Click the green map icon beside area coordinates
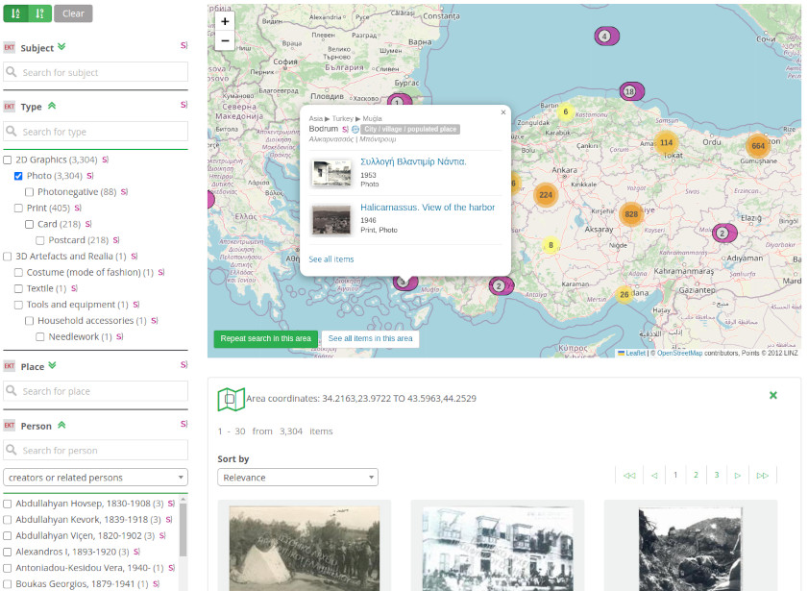 click(x=231, y=395)
